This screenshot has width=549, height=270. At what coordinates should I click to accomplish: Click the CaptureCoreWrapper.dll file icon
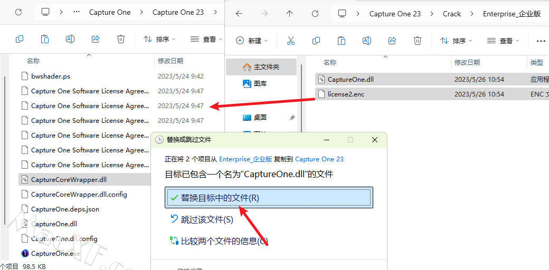click(25, 179)
